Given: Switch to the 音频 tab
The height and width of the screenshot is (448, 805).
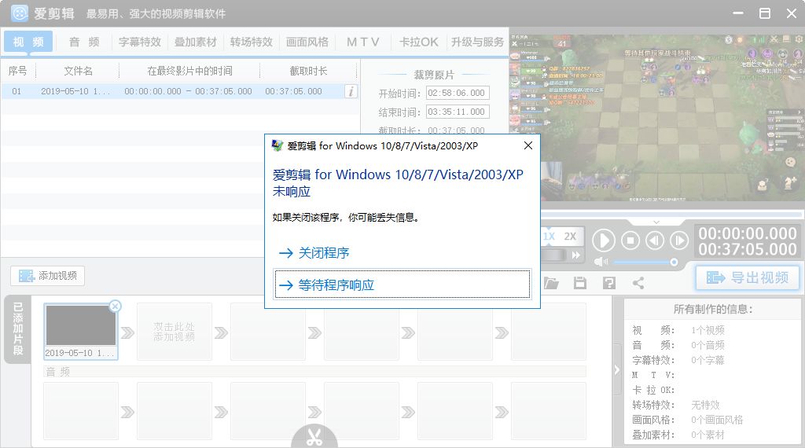Looking at the screenshot, I should pos(84,42).
